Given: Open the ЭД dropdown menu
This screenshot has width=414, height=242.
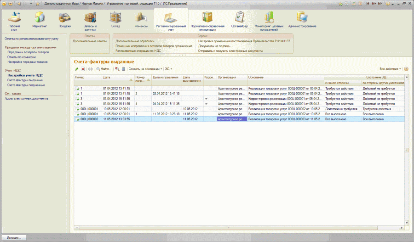Looking at the screenshot, I should pyautogui.click(x=169, y=69).
